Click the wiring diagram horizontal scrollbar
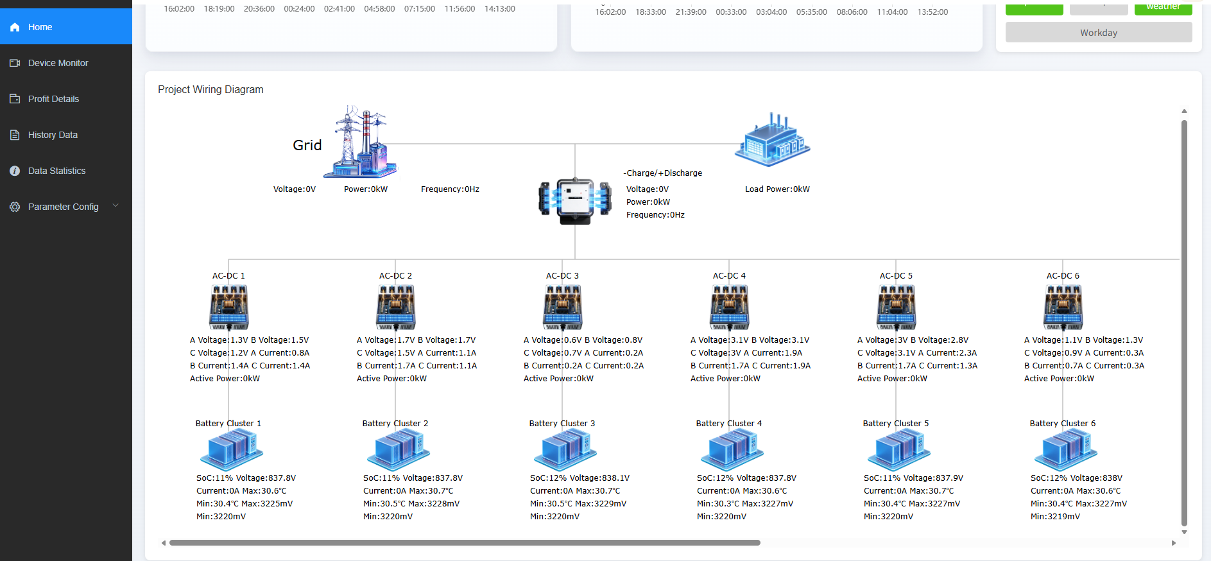 465,543
